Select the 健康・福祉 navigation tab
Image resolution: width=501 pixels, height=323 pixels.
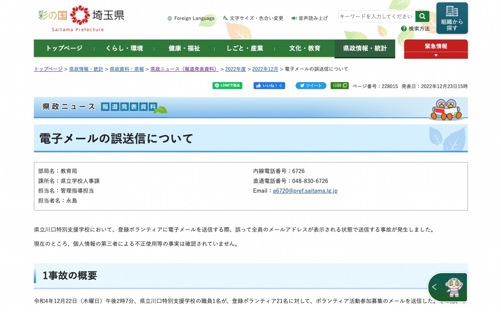pos(184,49)
